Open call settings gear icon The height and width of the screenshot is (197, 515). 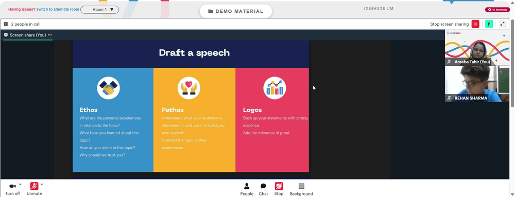6,24
